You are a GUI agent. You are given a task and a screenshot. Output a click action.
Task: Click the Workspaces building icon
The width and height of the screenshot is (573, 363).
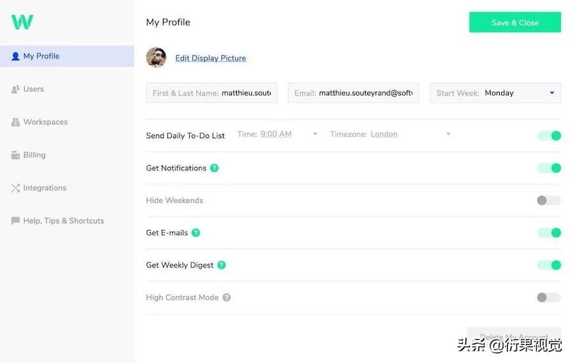coord(16,122)
